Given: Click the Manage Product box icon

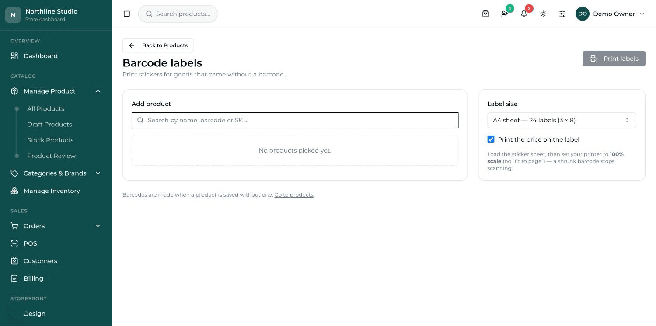Looking at the screenshot, I should 14,91.
